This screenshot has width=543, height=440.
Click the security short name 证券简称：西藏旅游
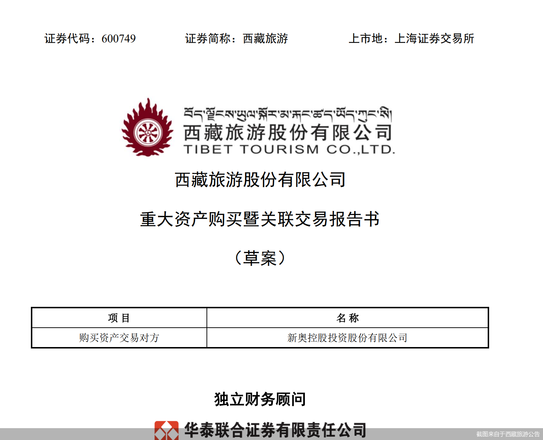click(x=237, y=38)
